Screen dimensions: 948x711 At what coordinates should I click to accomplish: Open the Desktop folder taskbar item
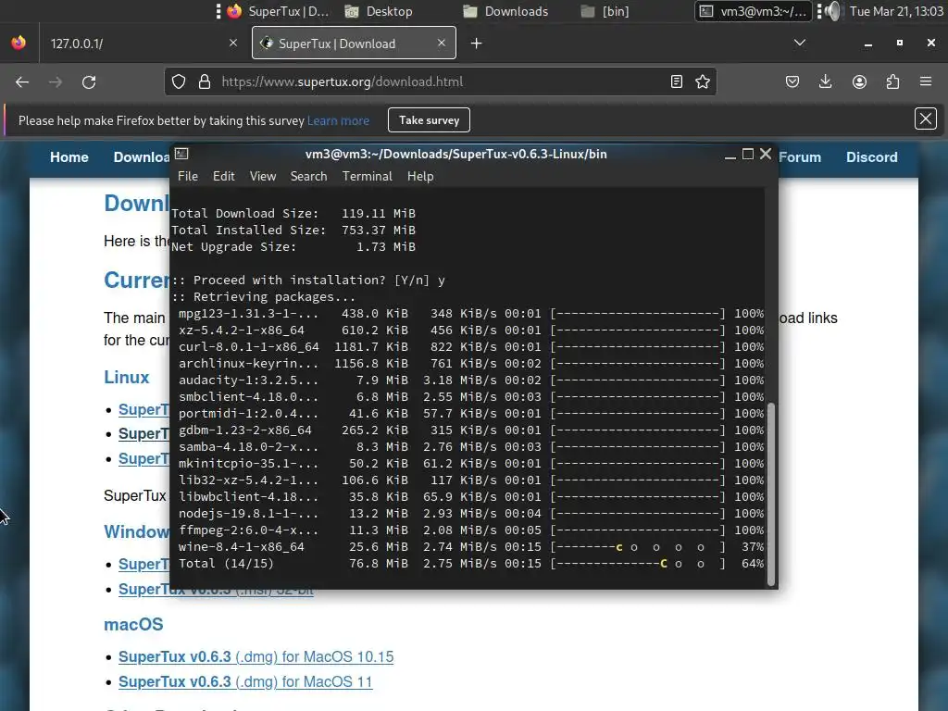tap(379, 11)
